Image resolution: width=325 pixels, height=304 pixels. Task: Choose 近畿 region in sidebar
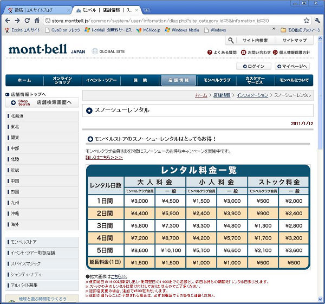click(42, 170)
